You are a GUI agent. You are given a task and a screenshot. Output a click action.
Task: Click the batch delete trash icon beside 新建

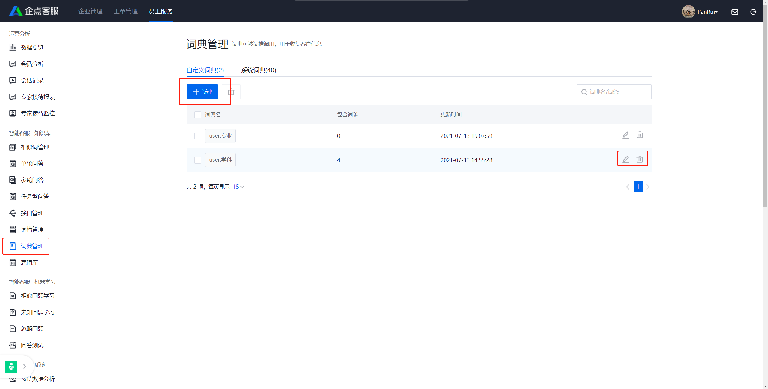point(231,92)
